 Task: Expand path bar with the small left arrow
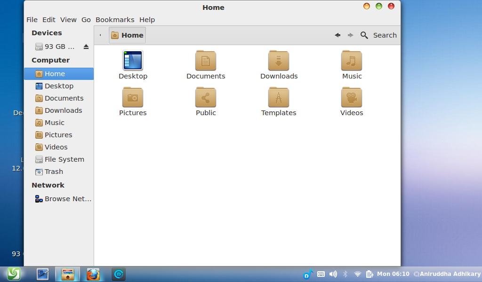click(100, 35)
